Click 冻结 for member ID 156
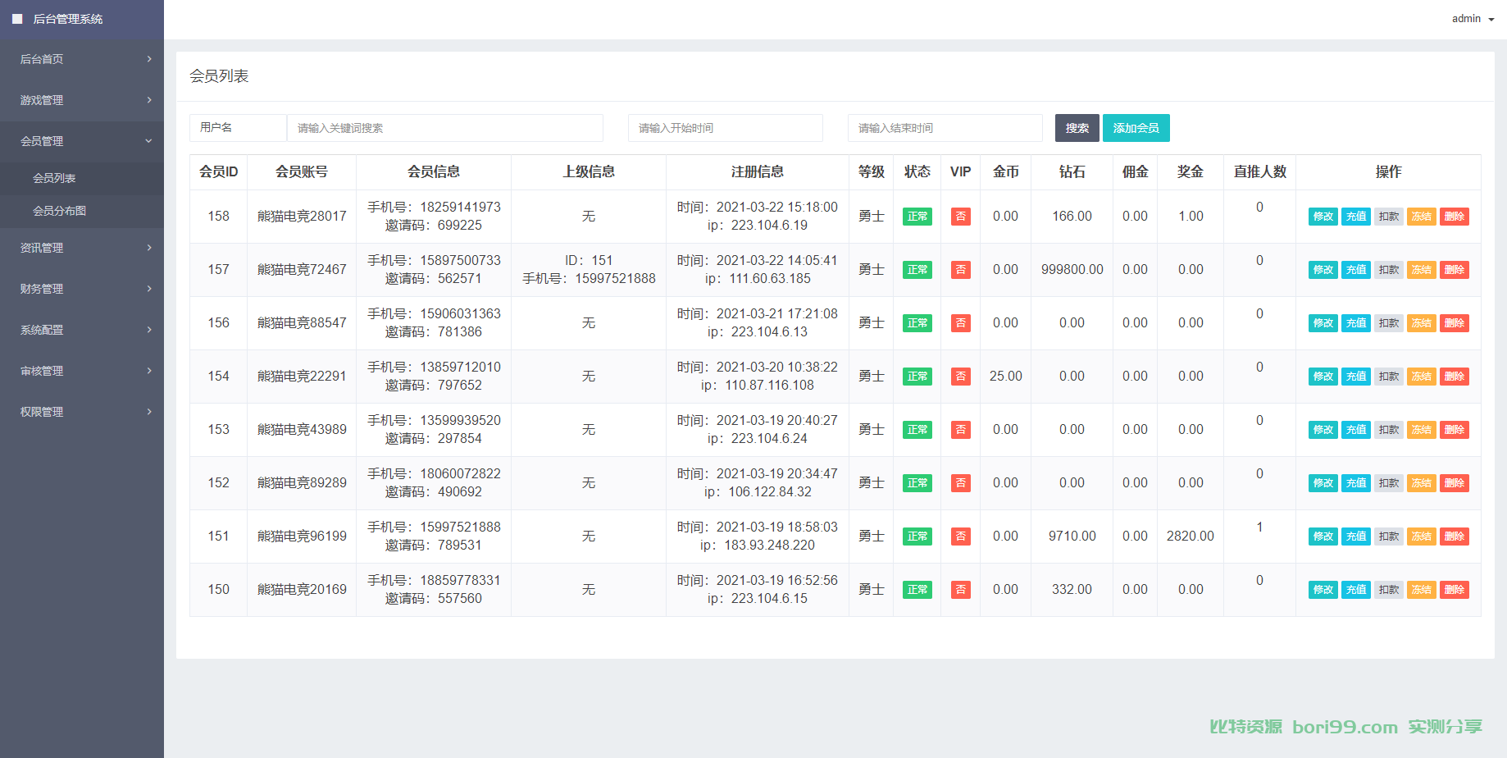Screen dimensions: 1507x758 (1422, 323)
